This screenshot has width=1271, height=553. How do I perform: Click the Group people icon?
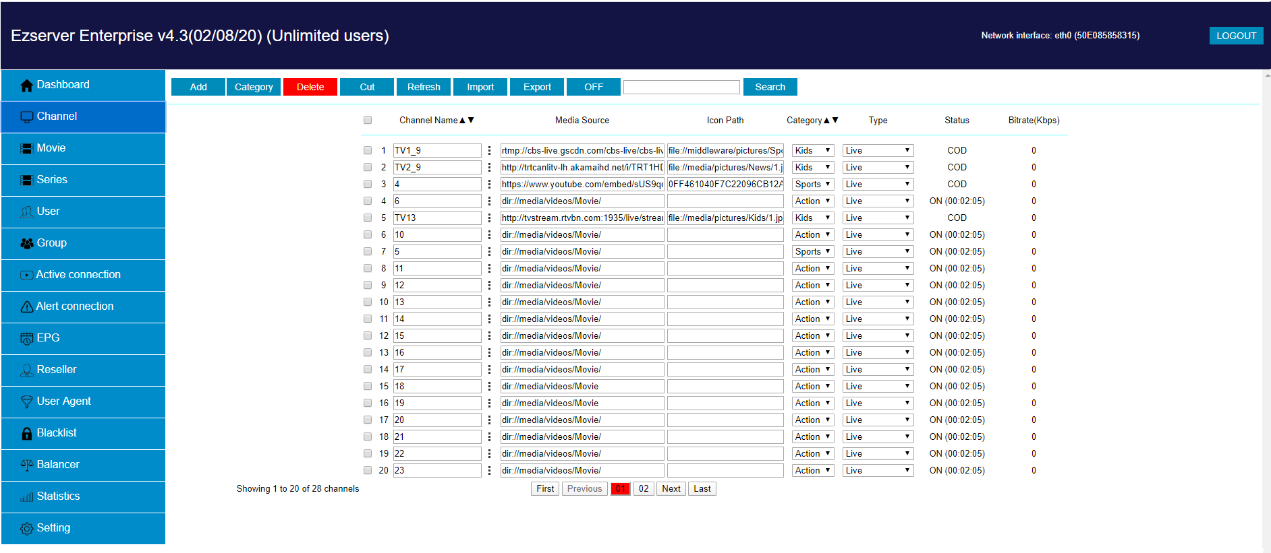click(x=27, y=244)
